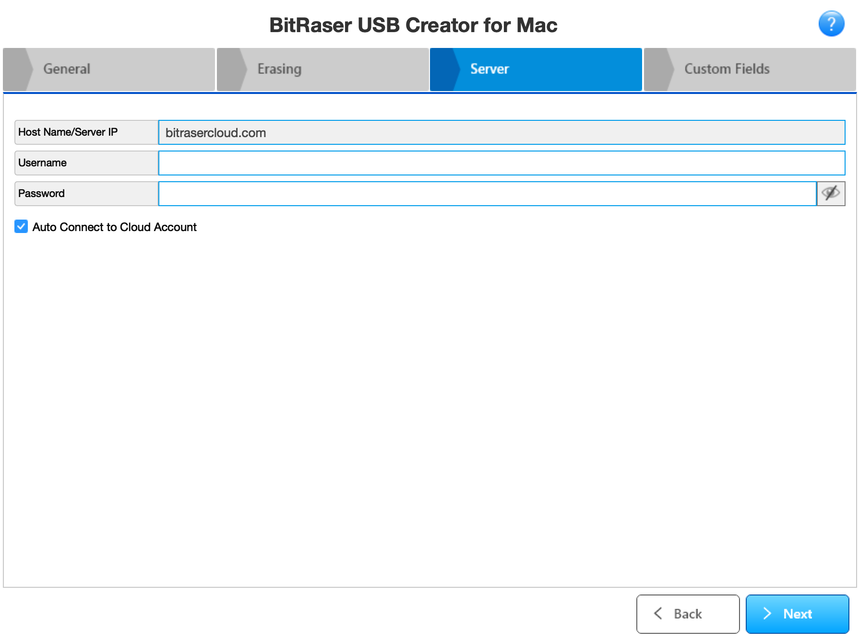Click into the Password input field
859x641 pixels.
coord(488,194)
